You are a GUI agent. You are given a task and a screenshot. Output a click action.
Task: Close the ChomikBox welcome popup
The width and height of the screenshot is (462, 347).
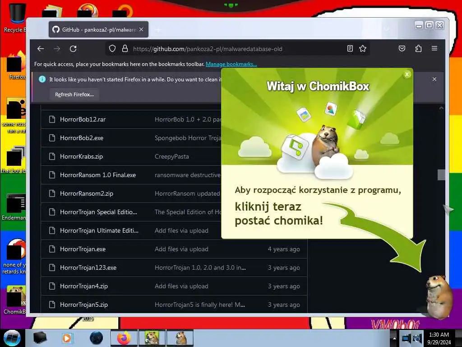tap(407, 75)
